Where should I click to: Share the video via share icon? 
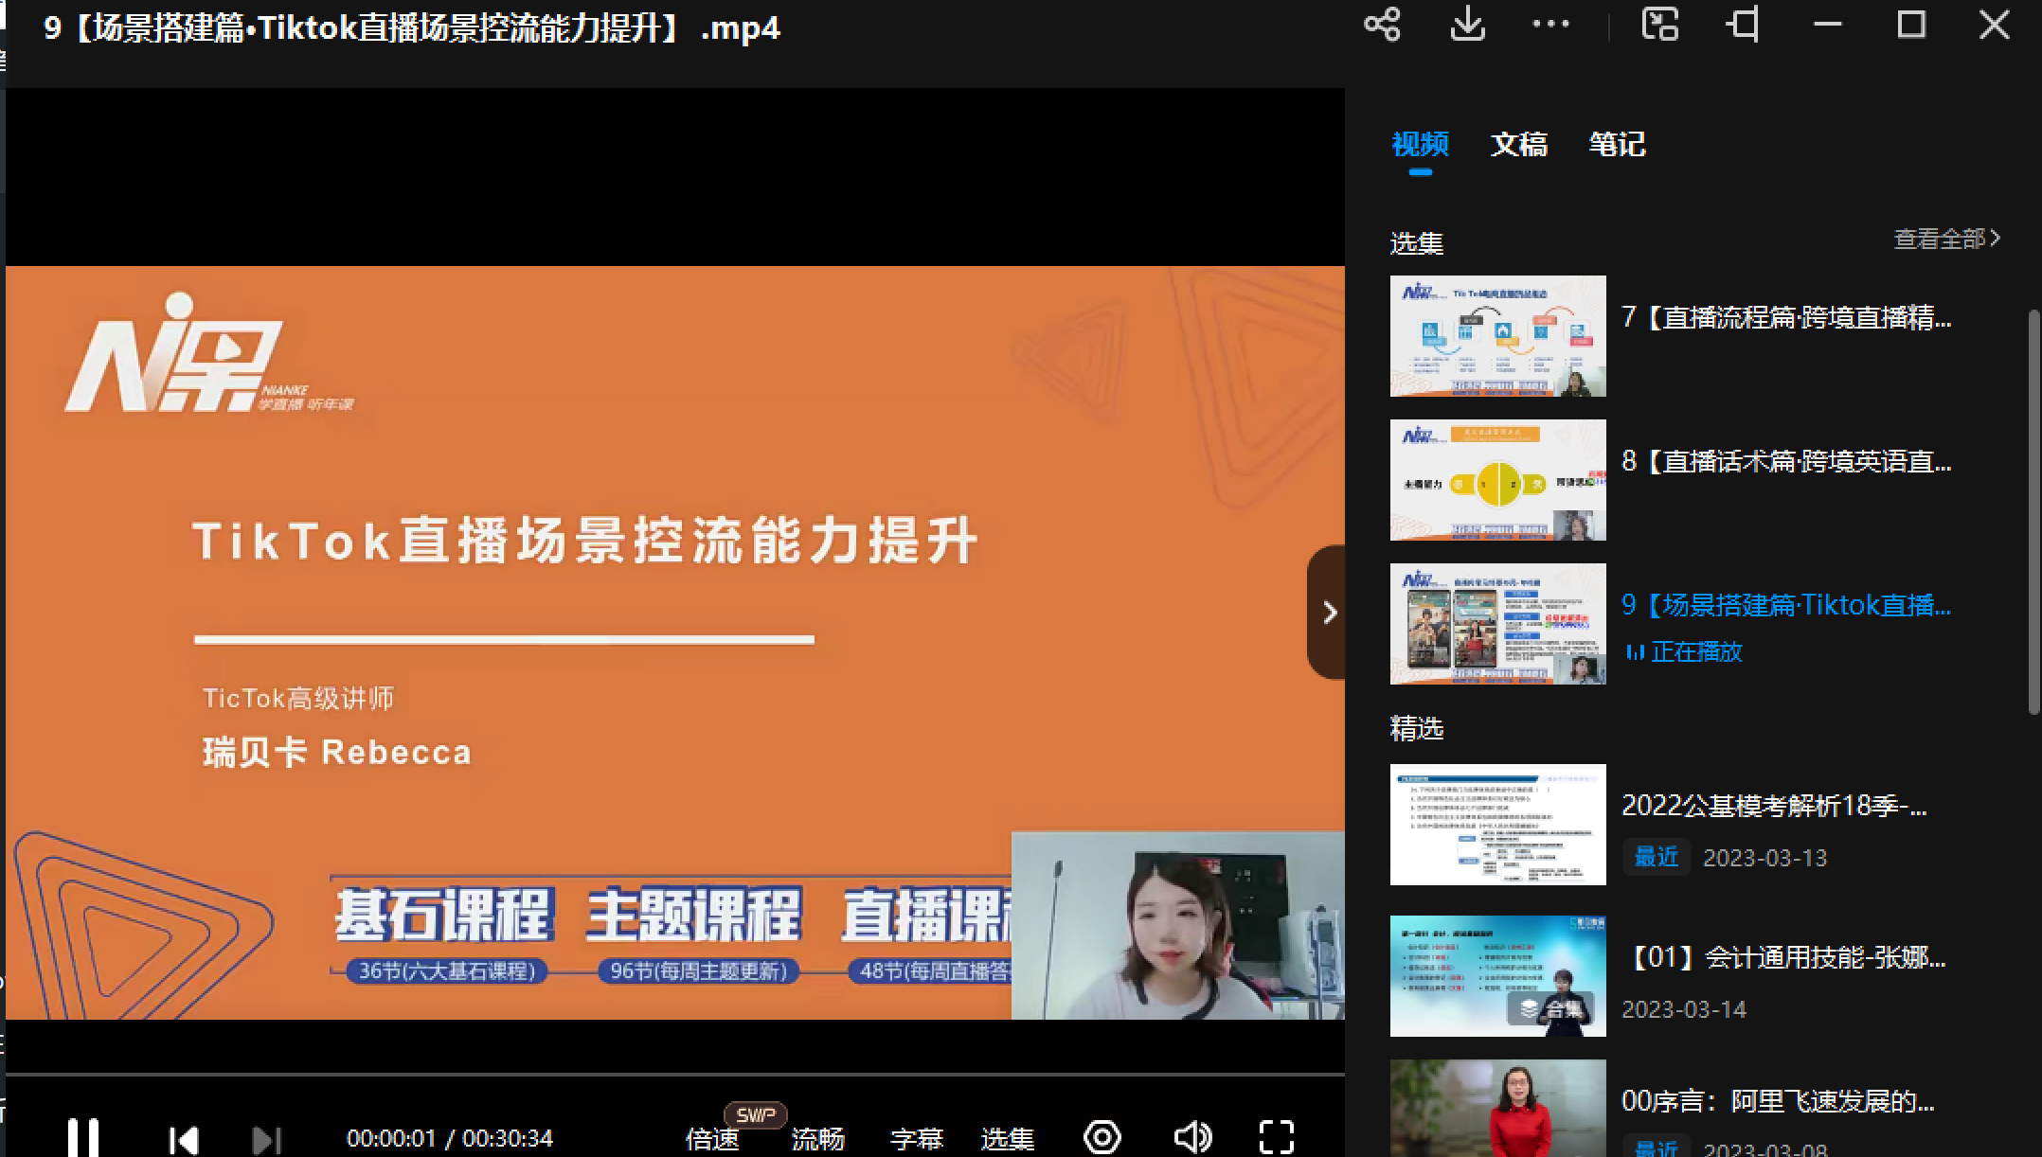click(1382, 25)
